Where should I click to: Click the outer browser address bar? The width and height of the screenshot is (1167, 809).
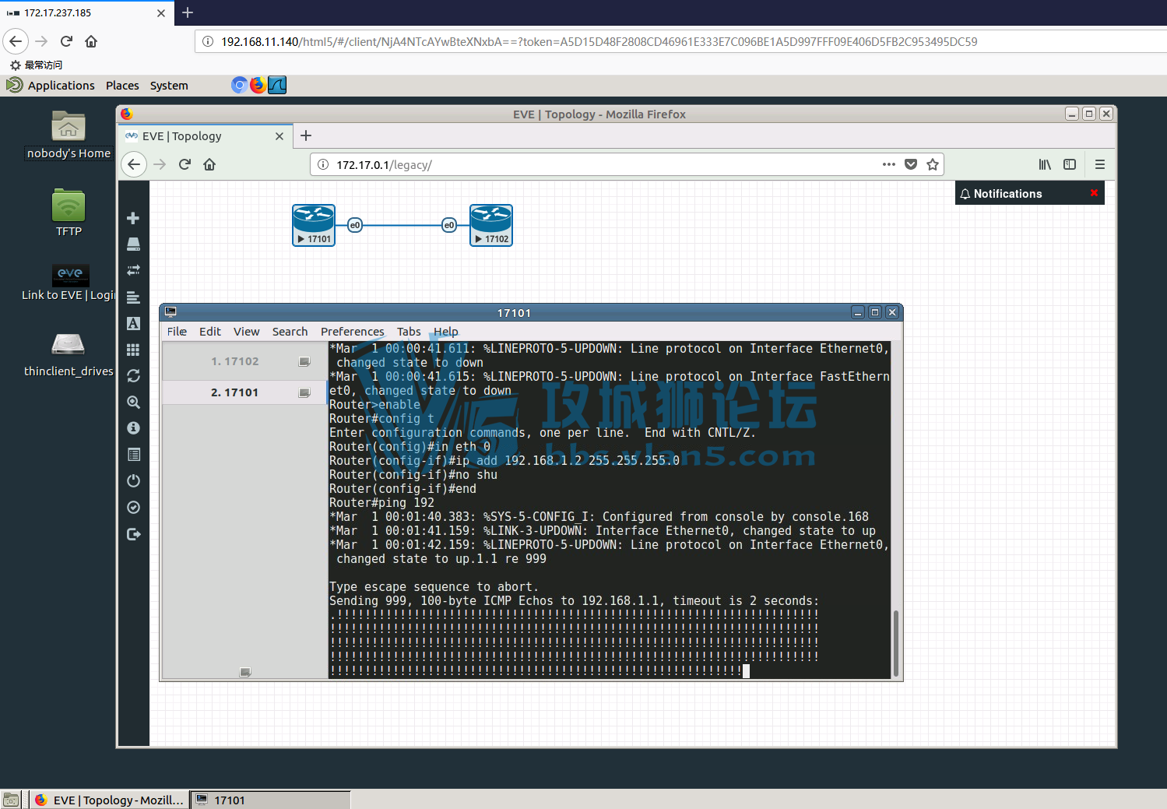click(681, 42)
